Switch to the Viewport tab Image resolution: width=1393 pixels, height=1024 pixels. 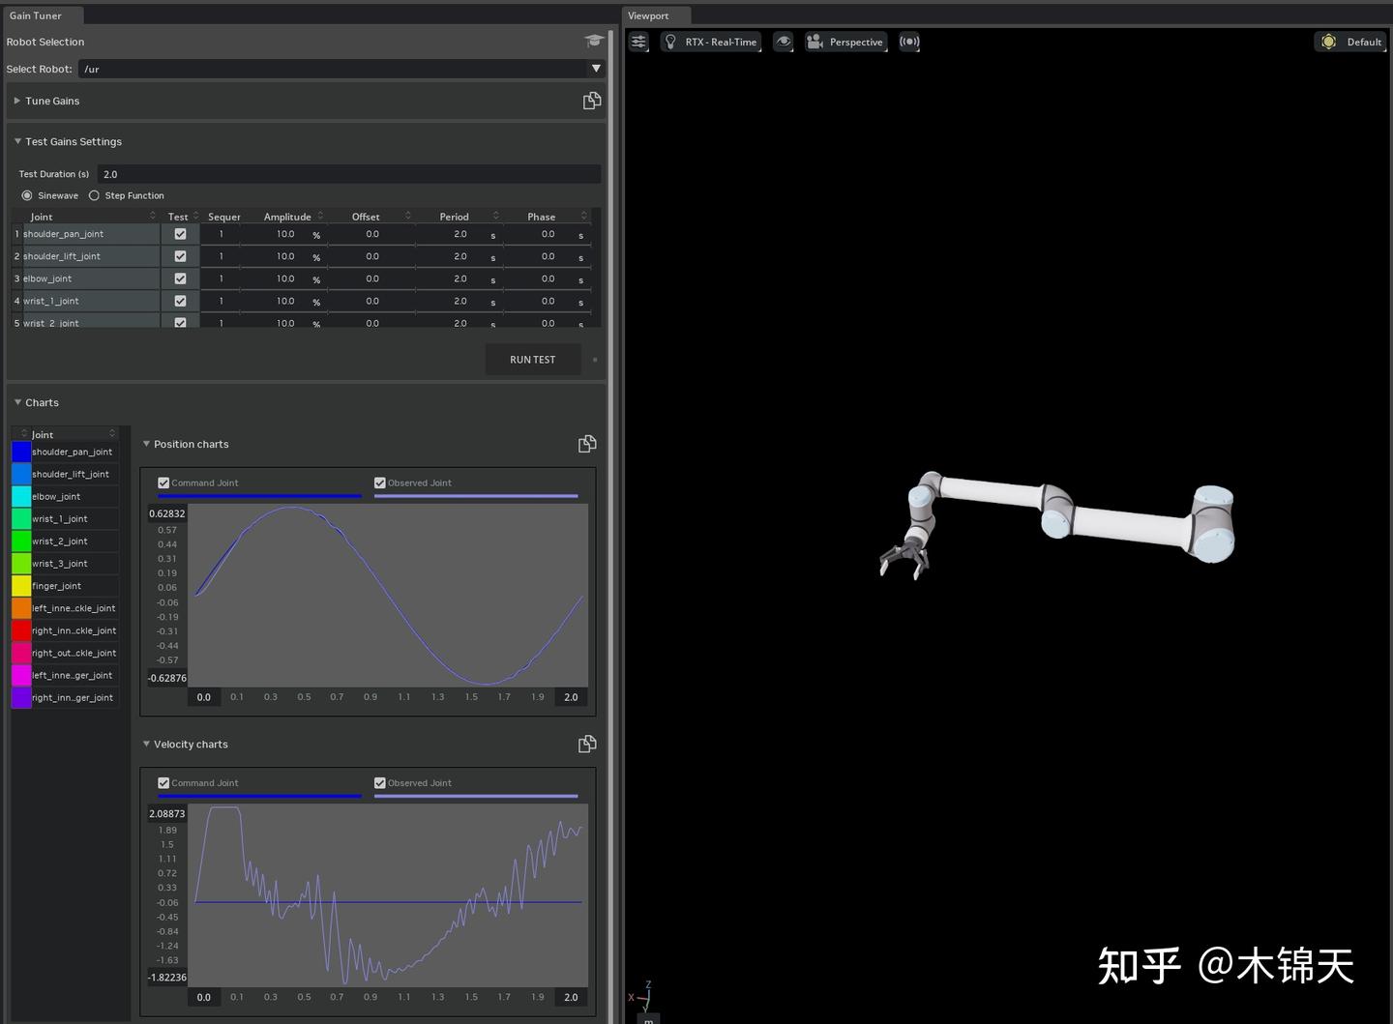pyautogui.click(x=656, y=15)
